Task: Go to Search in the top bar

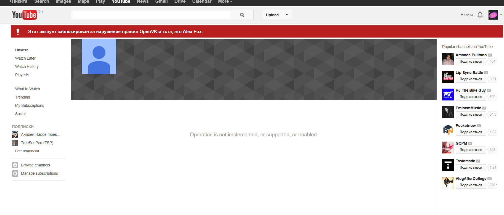Action: [42, 2]
